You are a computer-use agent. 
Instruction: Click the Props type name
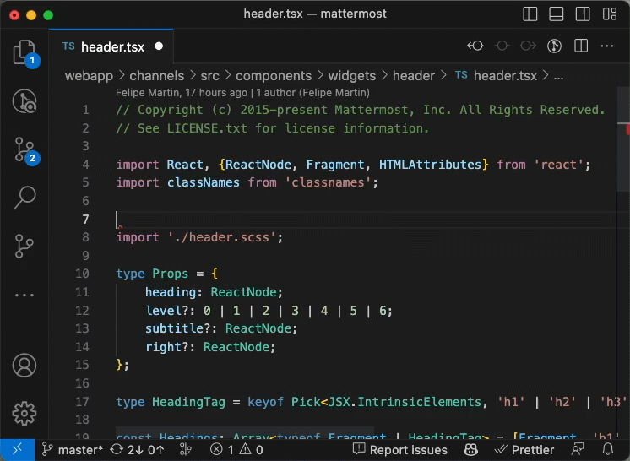tap(170, 274)
